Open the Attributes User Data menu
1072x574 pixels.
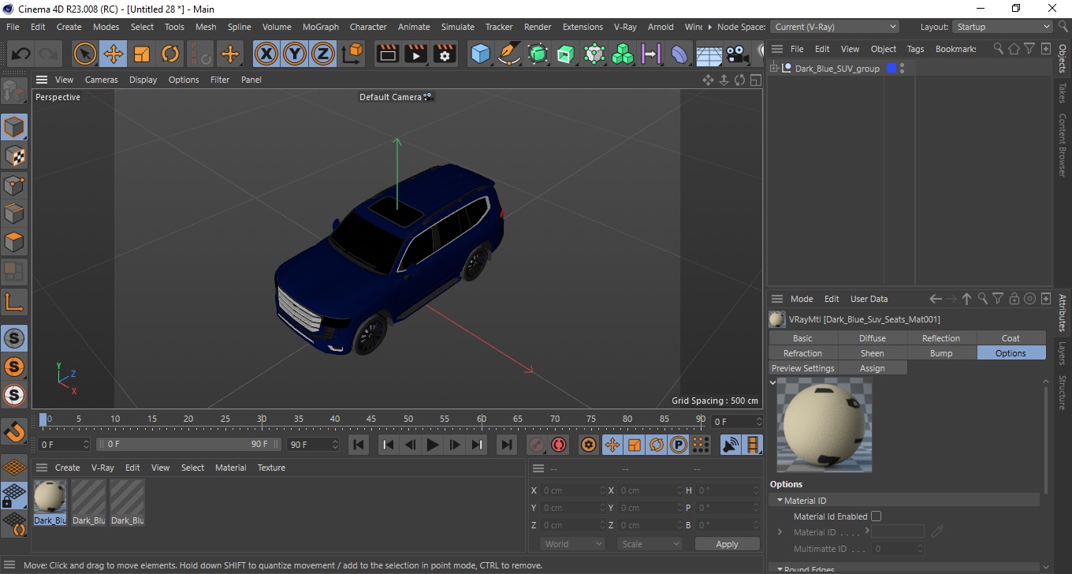point(869,299)
